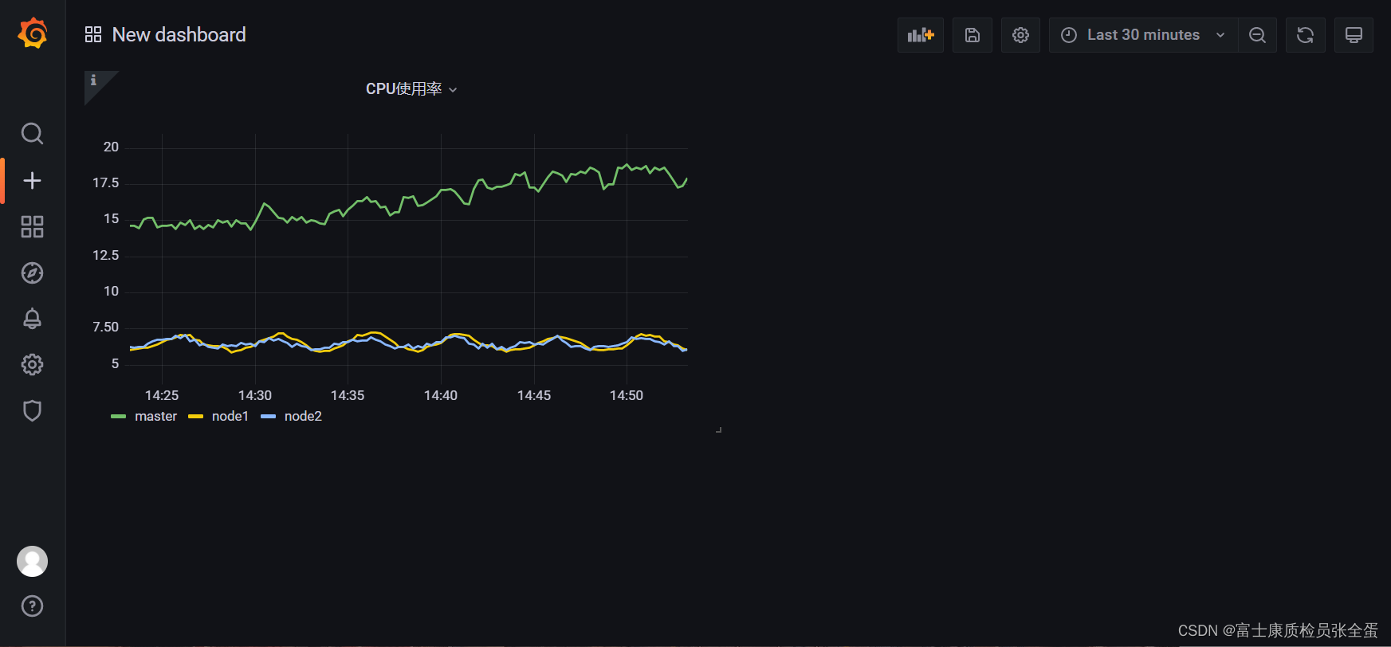Screen dimensions: 1391x647
Task: Click the panel info corner icon
Action: point(94,80)
